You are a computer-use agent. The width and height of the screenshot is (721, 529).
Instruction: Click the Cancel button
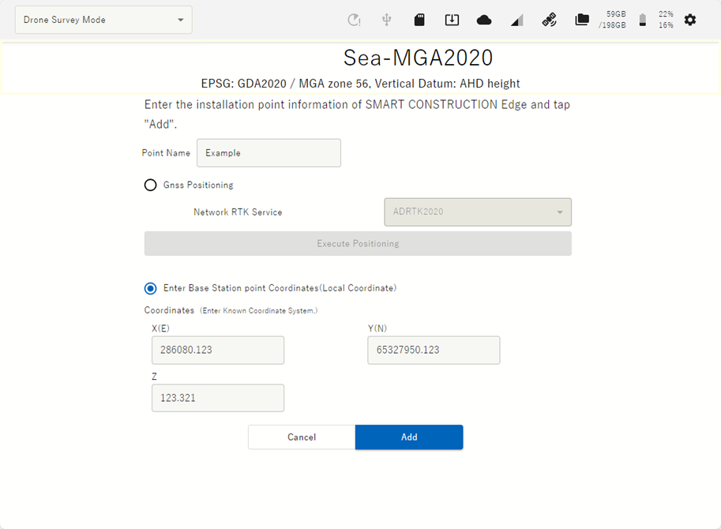(x=302, y=437)
